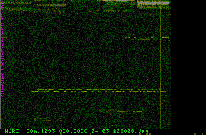Click the green W6REK-20m.1093x820 filename caption
The height and width of the screenshot is (135, 206).
[77, 131]
